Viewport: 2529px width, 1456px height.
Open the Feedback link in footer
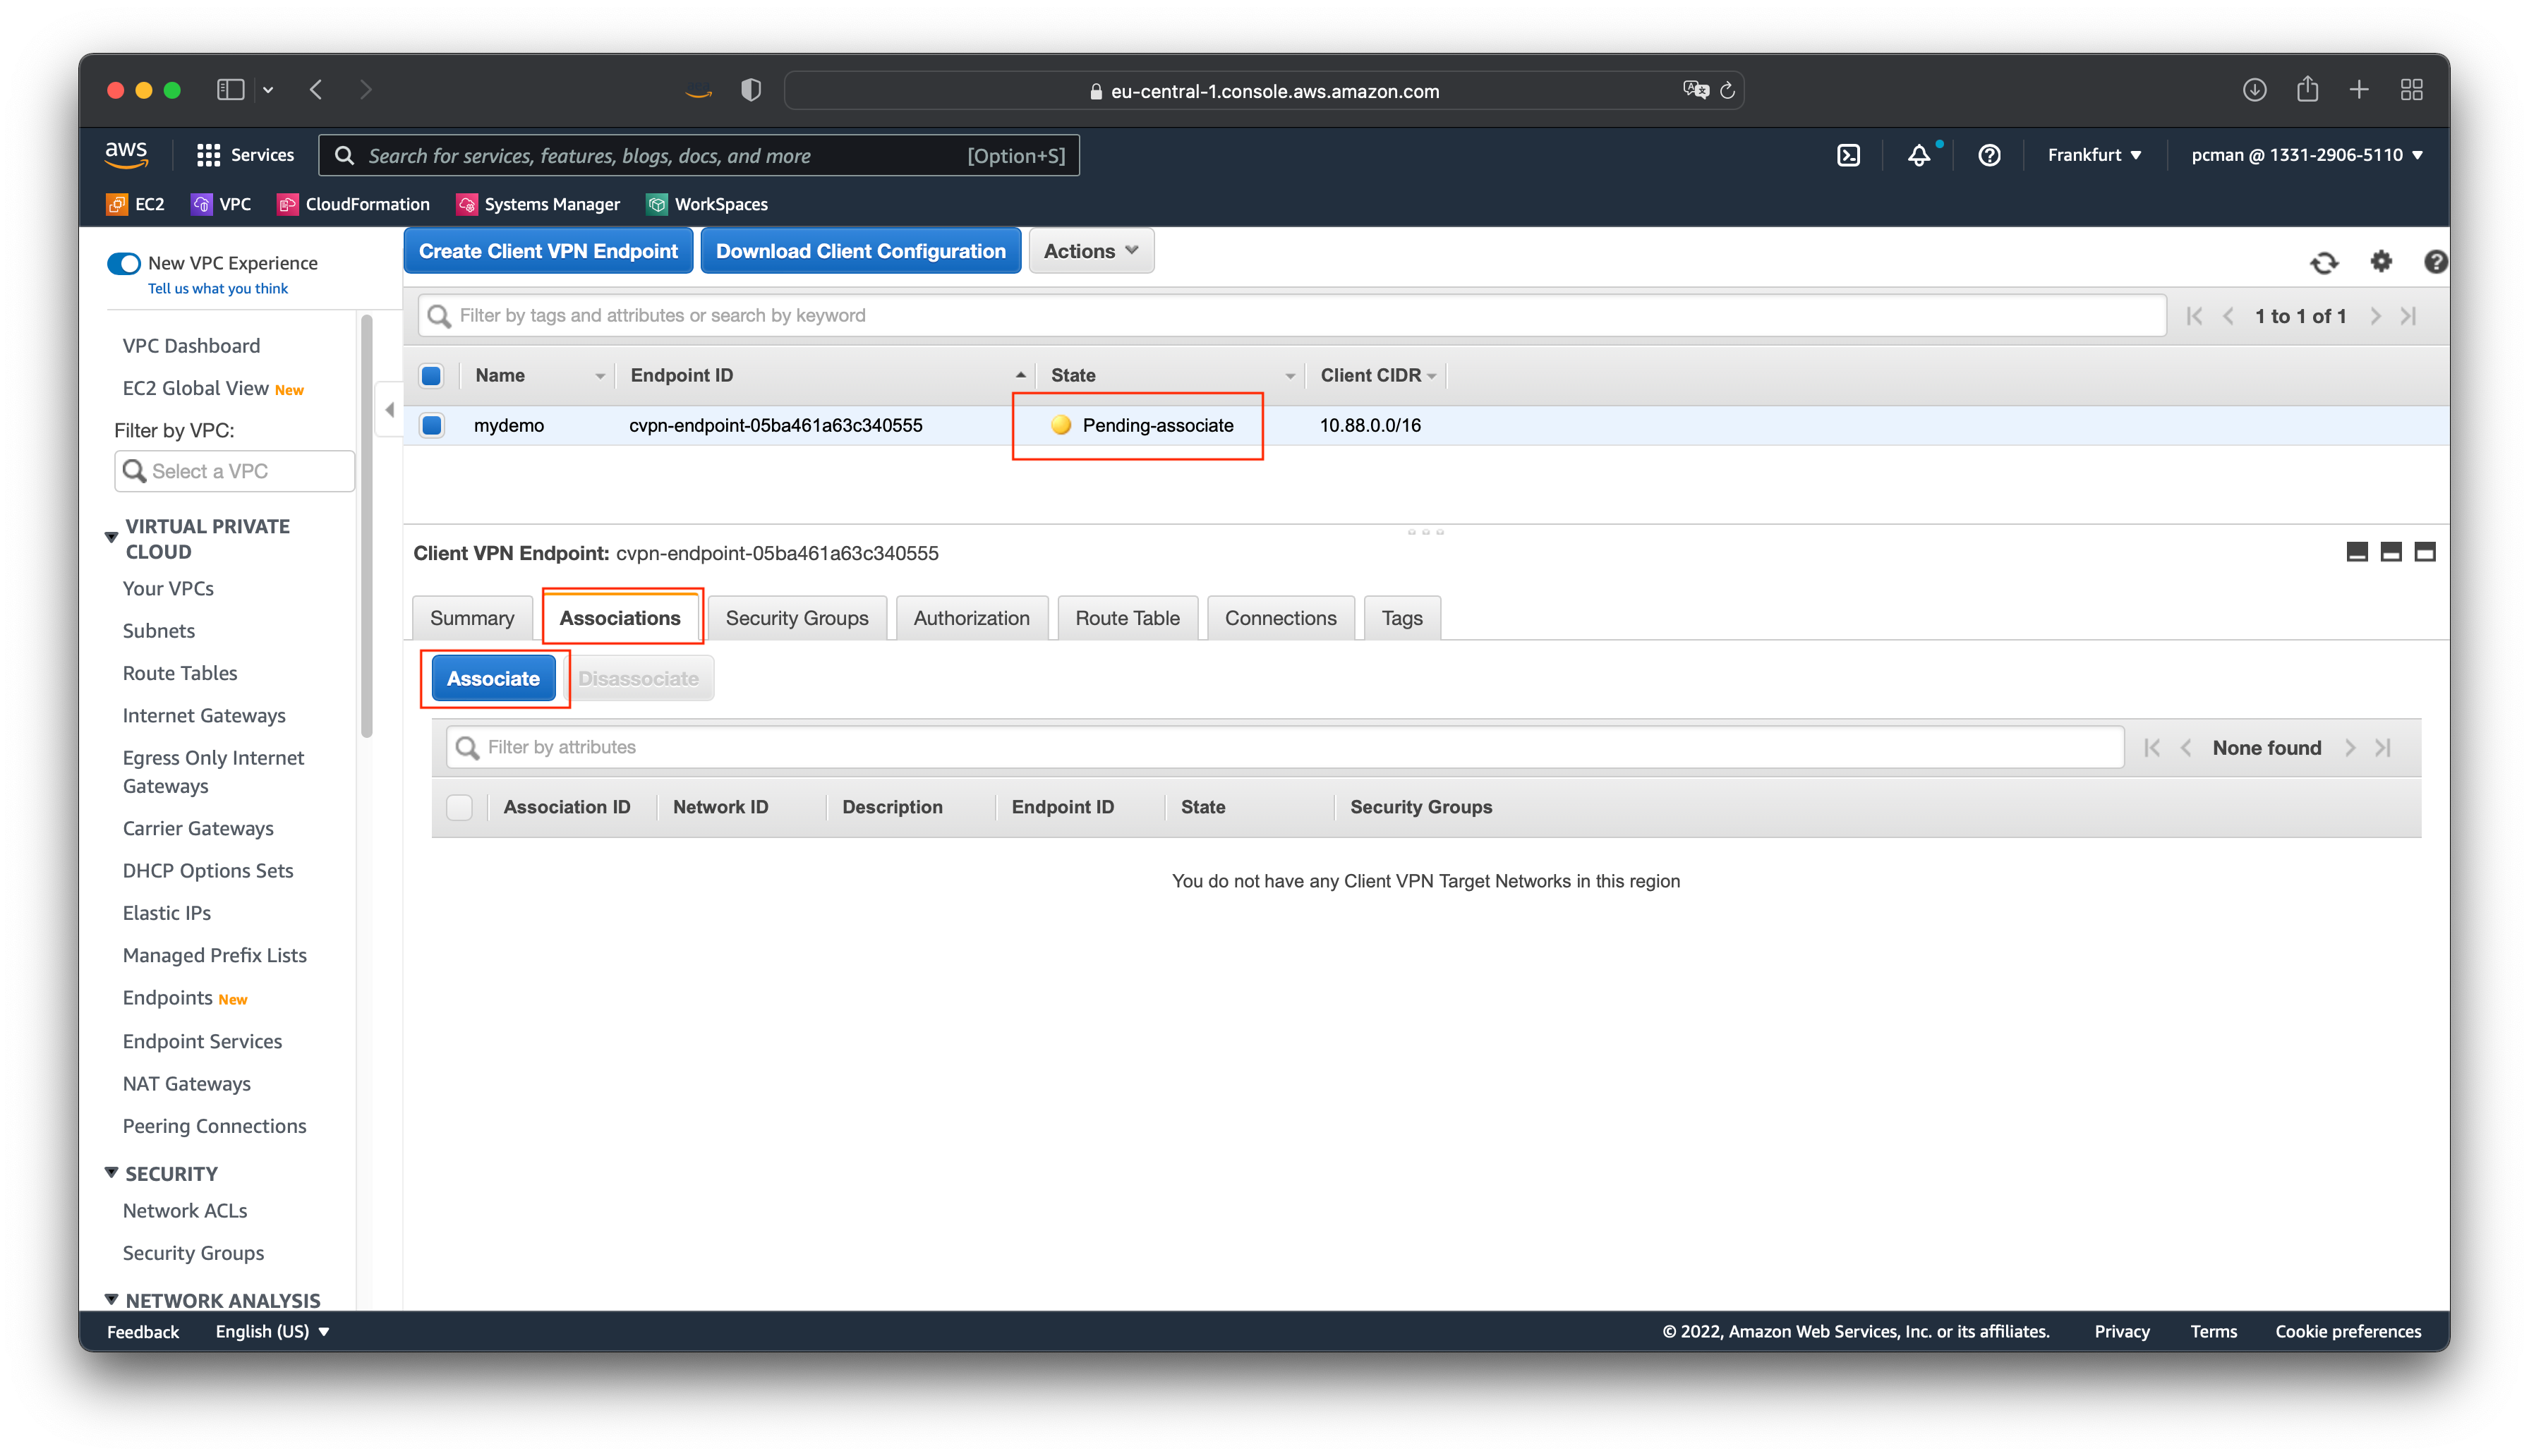(x=143, y=1331)
